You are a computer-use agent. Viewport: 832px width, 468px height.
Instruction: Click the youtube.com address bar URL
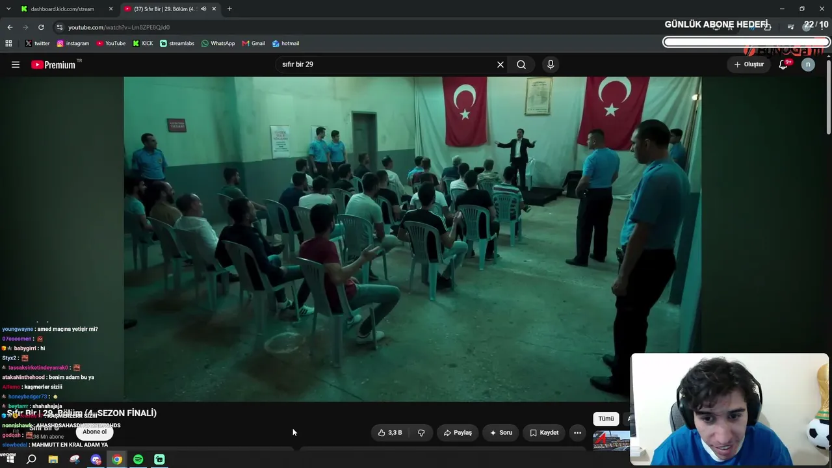[x=119, y=27]
